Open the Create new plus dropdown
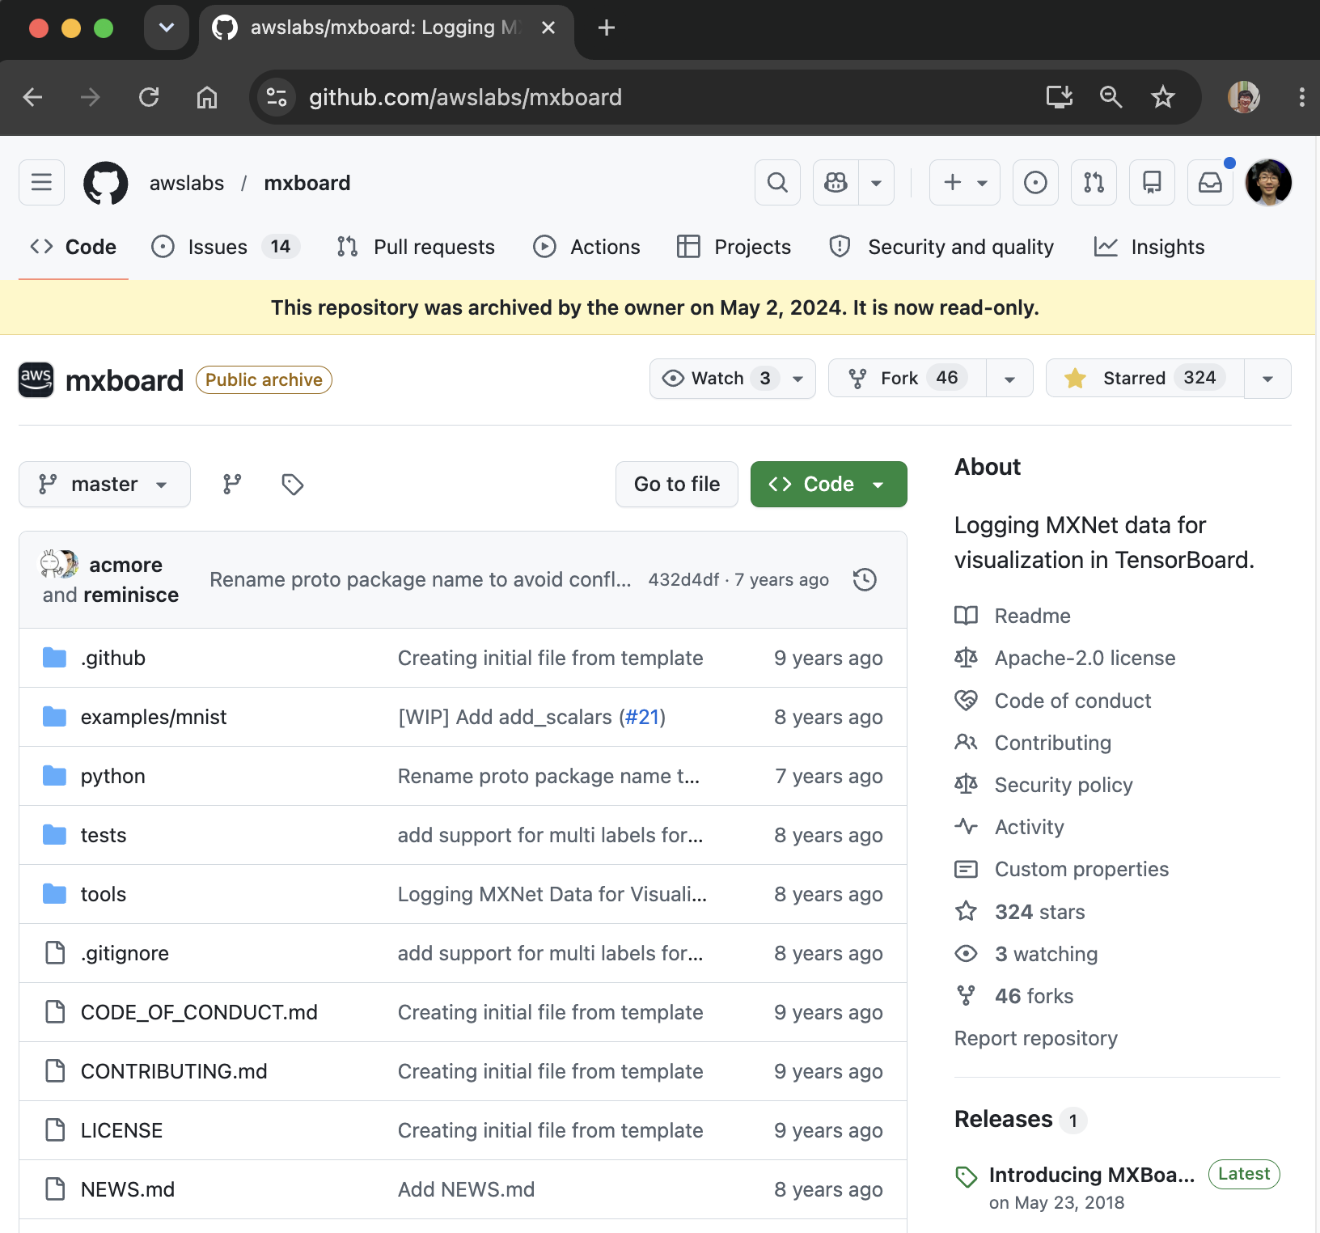The image size is (1320, 1233). [x=964, y=183]
